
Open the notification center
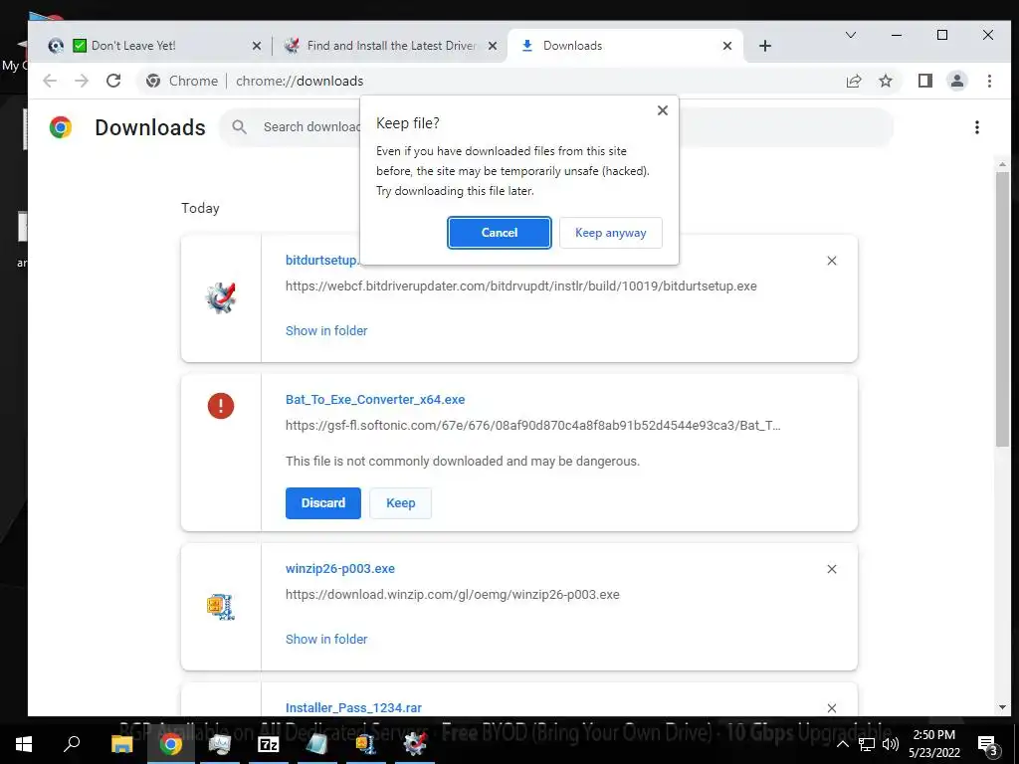988,744
